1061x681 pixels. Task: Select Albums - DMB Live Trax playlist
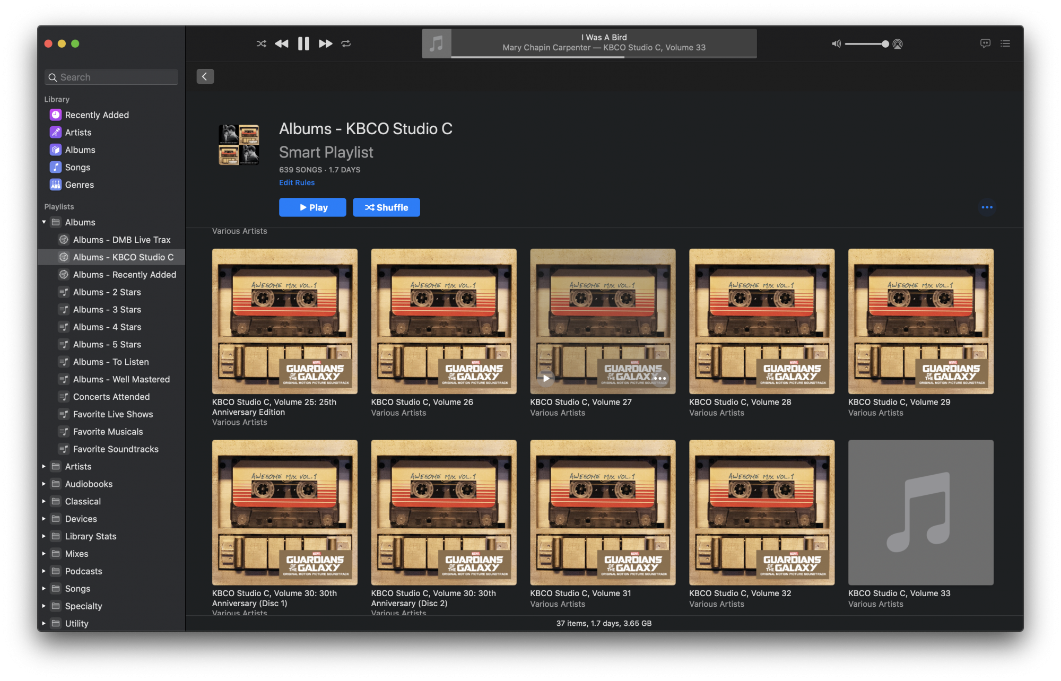(121, 240)
